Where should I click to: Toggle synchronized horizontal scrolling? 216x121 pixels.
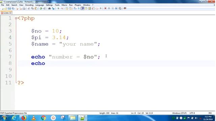click(x=70, y=8)
